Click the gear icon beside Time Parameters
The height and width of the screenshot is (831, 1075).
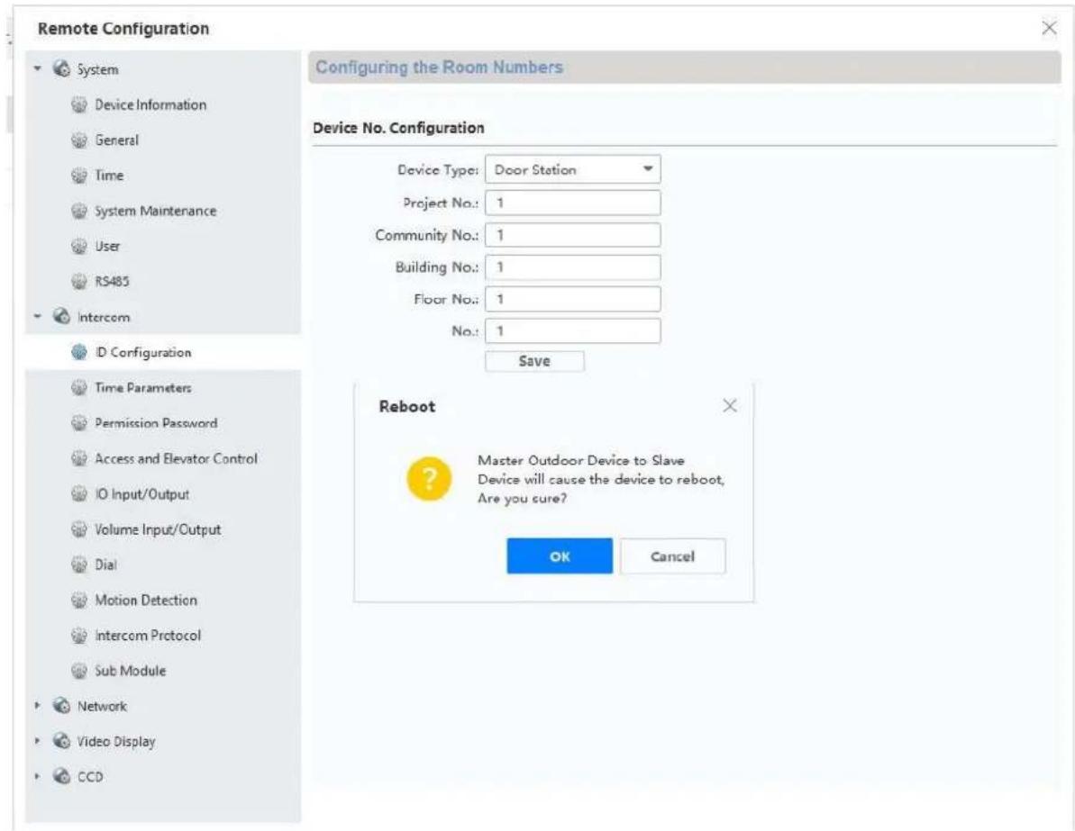[79, 388]
